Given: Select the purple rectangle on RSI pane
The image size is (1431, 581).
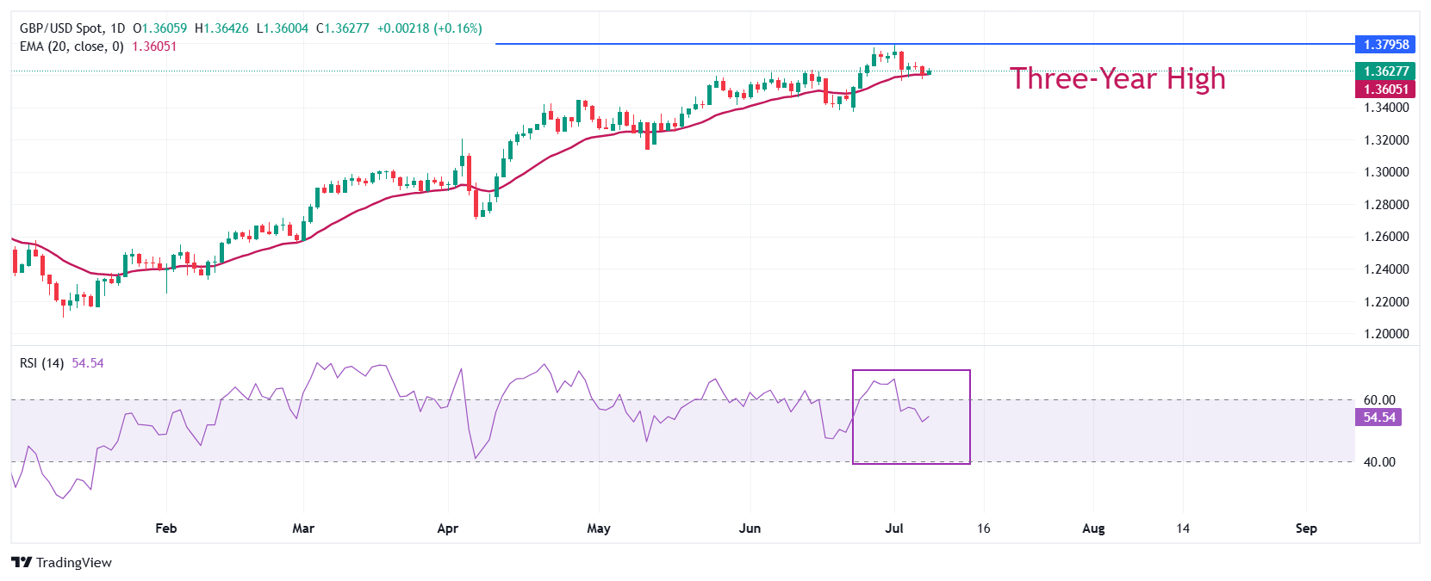Looking at the screenshot, I should [x=969, y=417].
